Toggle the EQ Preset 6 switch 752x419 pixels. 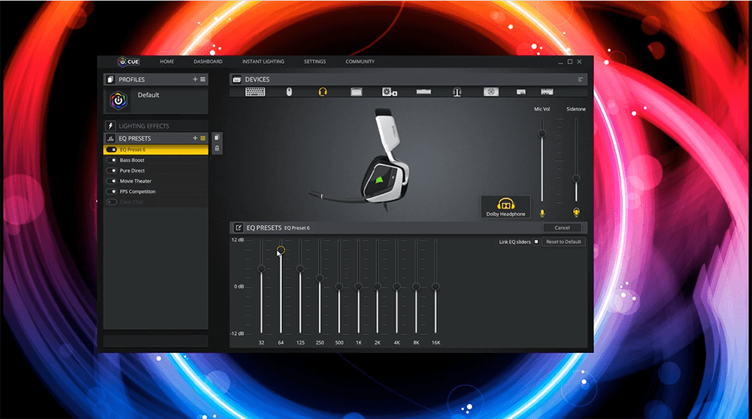point(111,150)
